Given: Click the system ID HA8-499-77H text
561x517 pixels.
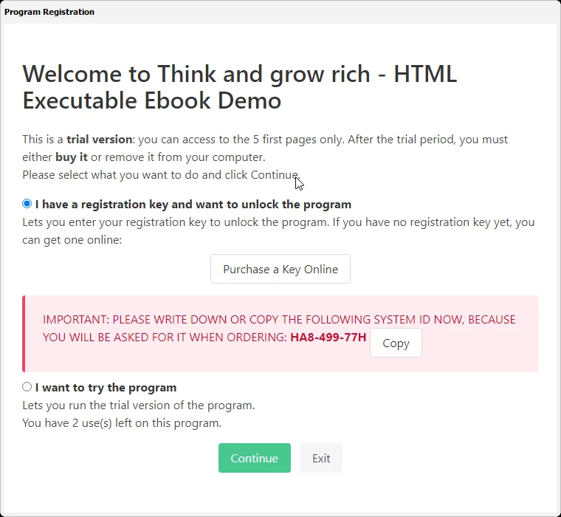Looking at the screenshot, I should (x=328, y=338).
